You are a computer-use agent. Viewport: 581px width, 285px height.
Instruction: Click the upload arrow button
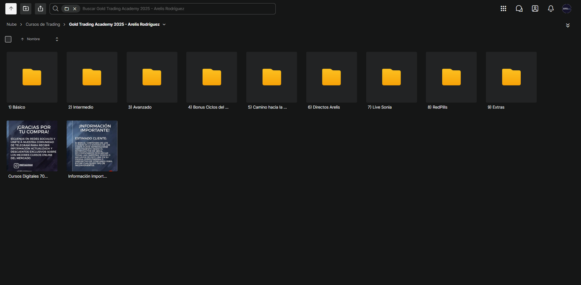click(x=11, y=8)
